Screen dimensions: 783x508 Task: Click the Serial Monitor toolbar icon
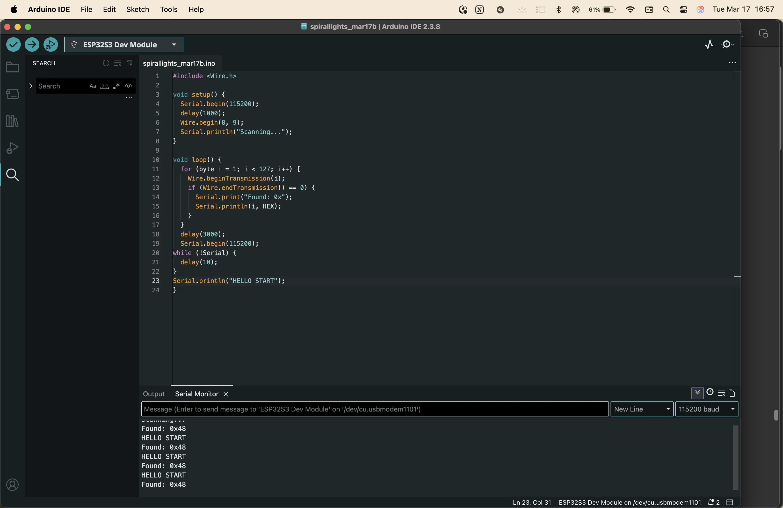728,44
